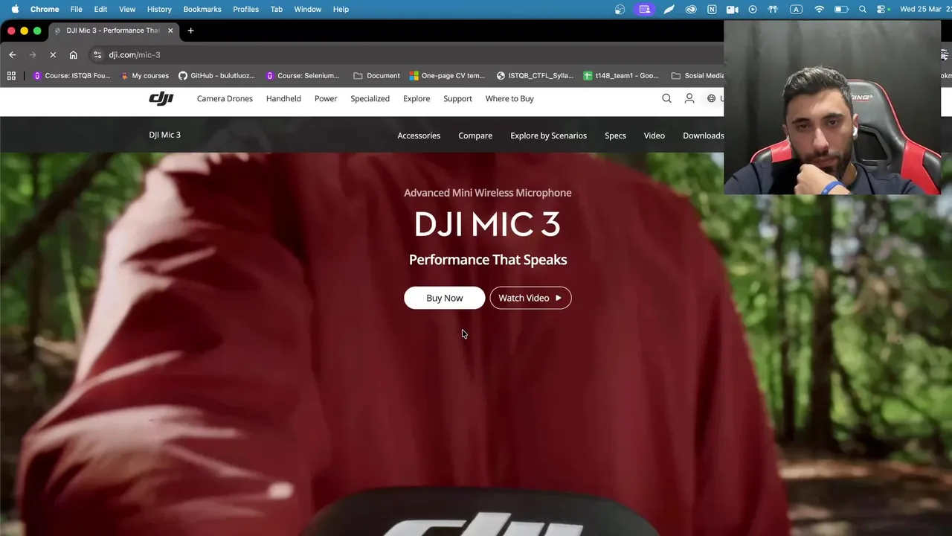Click the Watch Video button
This screenshot has height=536, width=952.
click(x=530, y=298)
